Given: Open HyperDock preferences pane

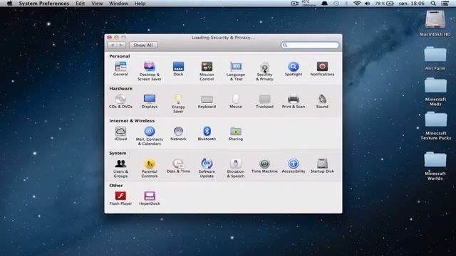Looking at the screenshot, I should tap(150, 198).
